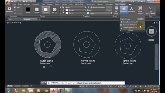Open the Annotate ribbon tab
Screen dimensions: 165x93
tap(27, 4)
